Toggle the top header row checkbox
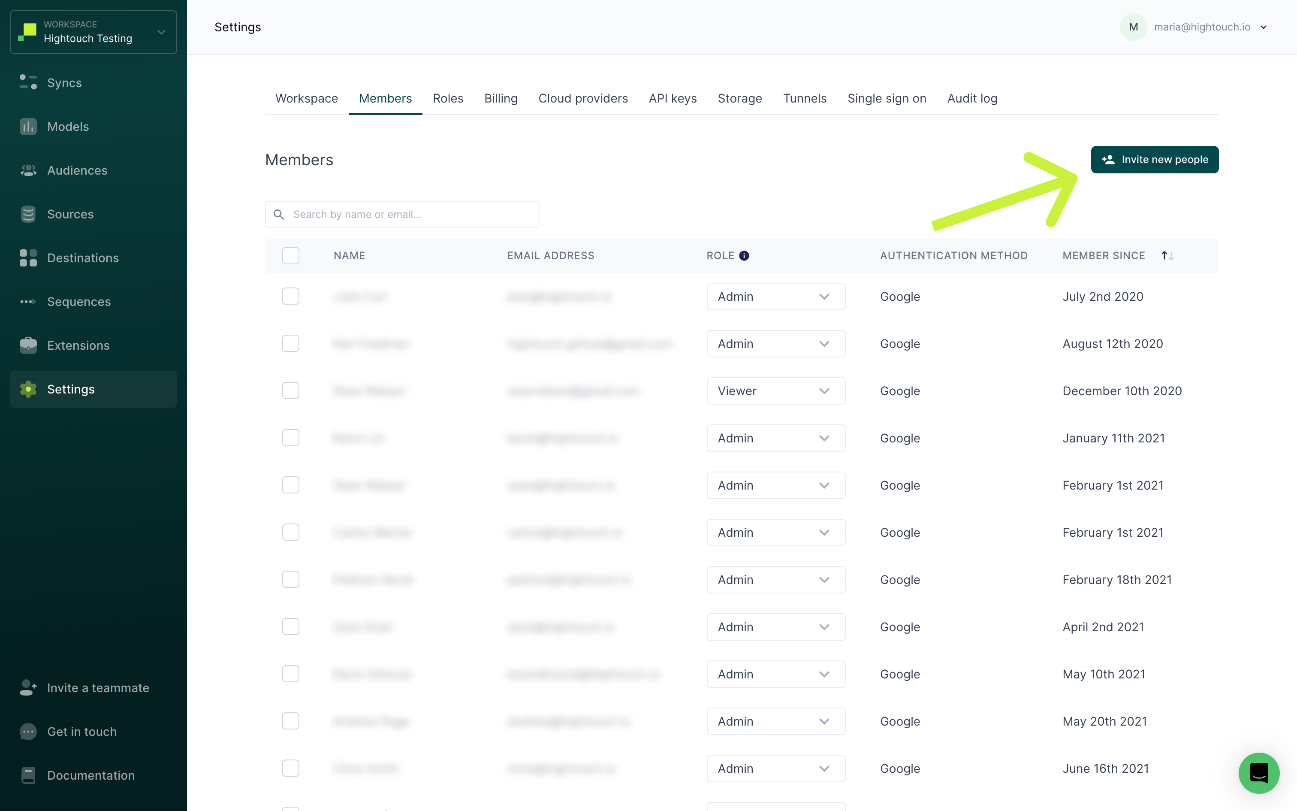This screenshot has height=811, width=1297. (x=290, y=255)
